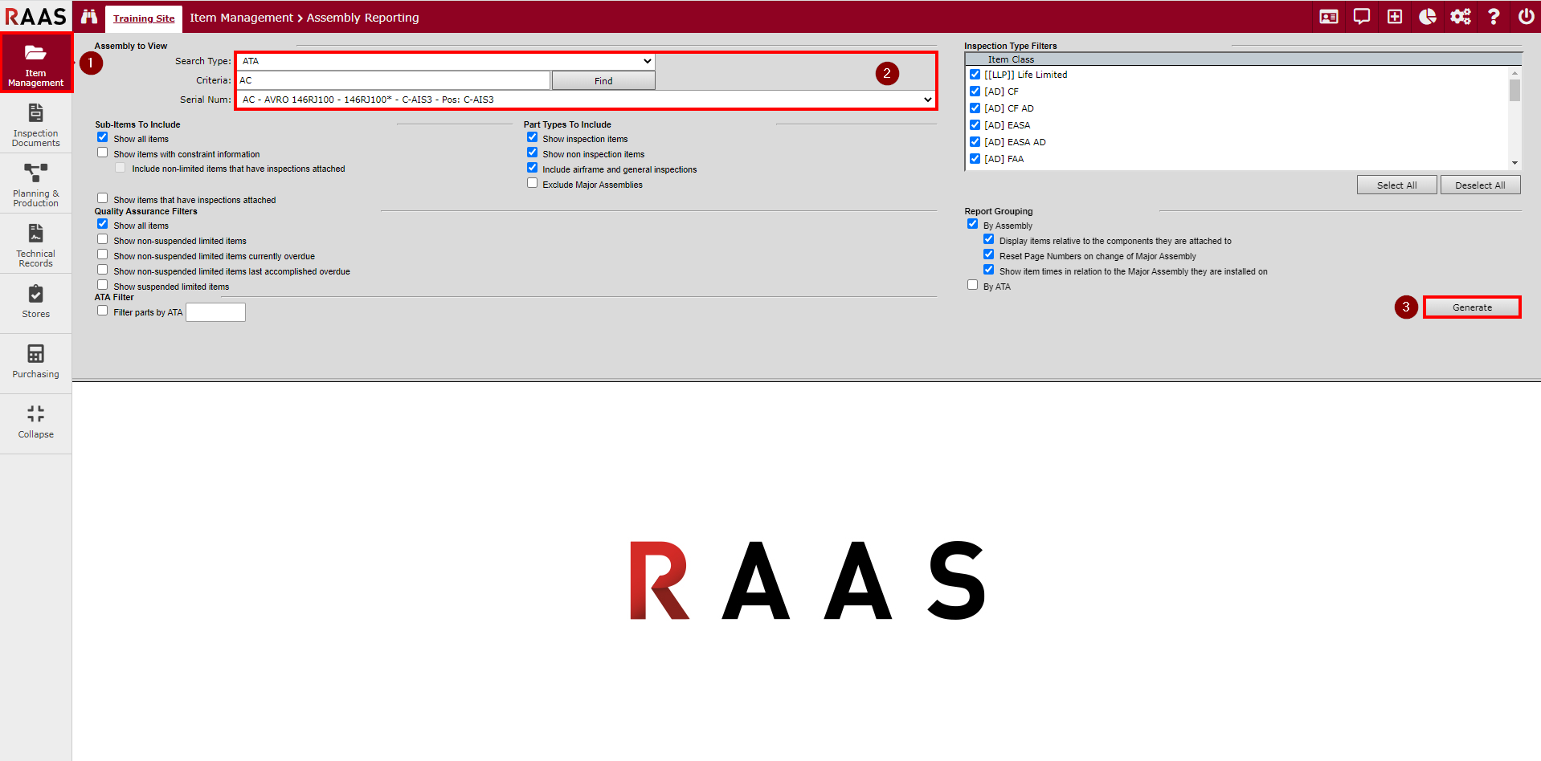Click the Deselect All button

tap(1479, 185)
